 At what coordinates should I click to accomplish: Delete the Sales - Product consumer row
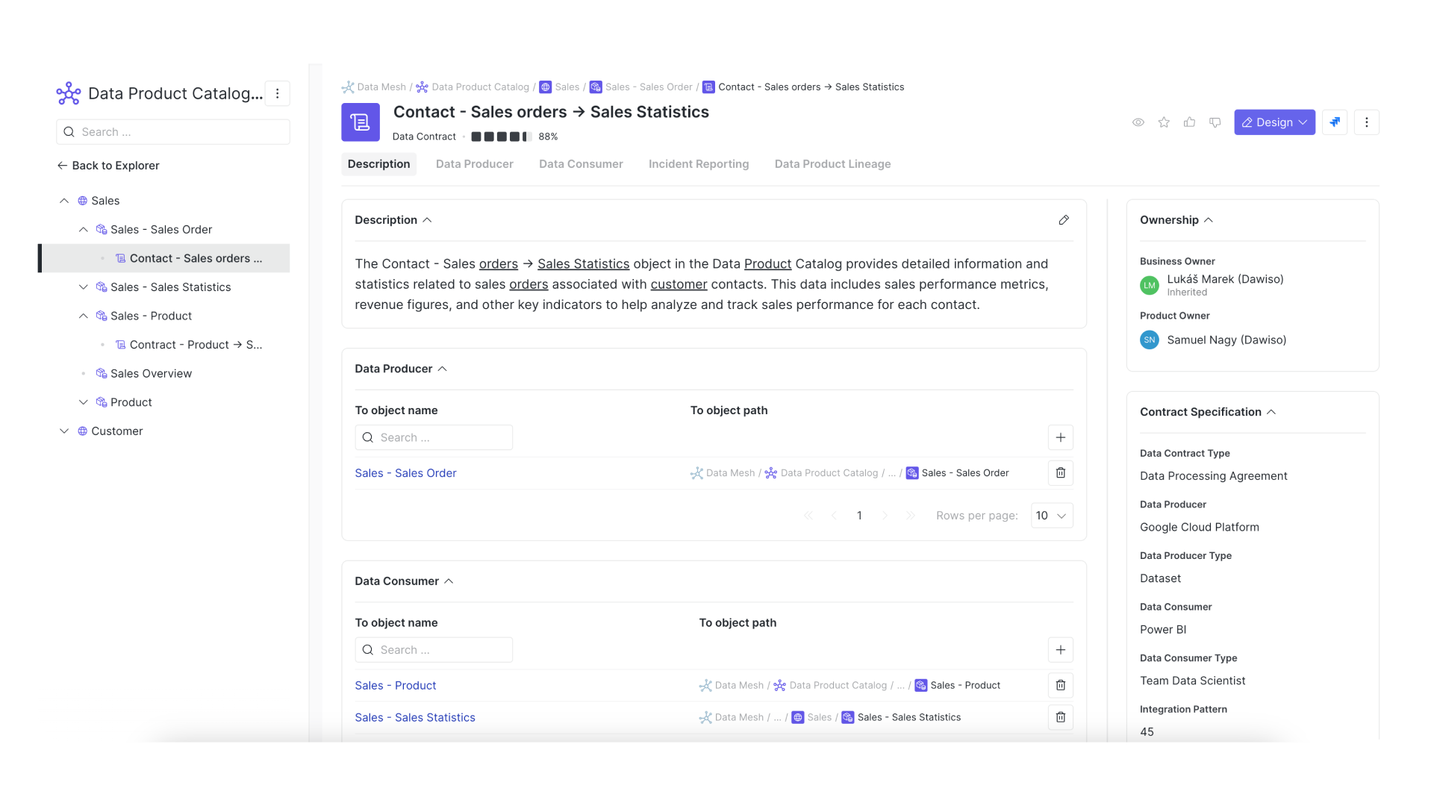[x=1060, y=685]
